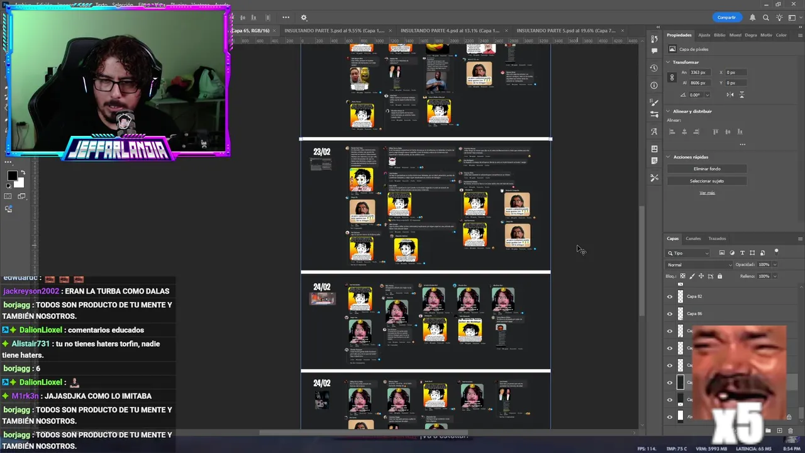Click the foreground color swatch

pyautogui.click(x=12, y=176)
